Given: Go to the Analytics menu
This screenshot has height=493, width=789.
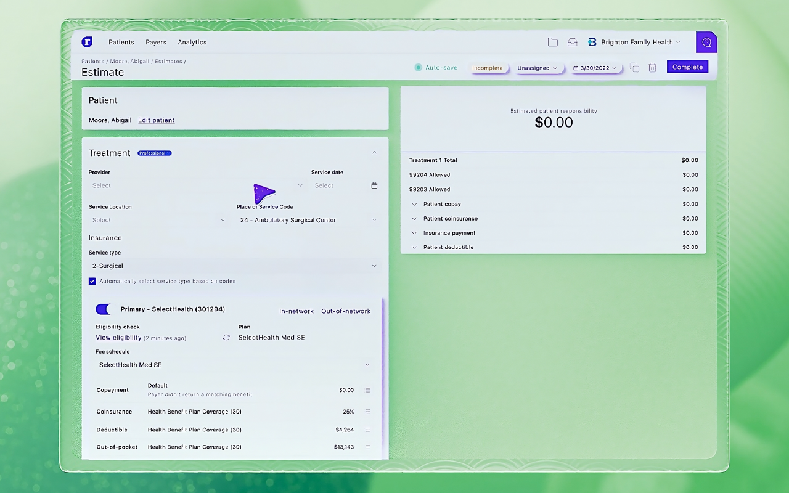Looking at the screenshot, I should tap(192, 43).
